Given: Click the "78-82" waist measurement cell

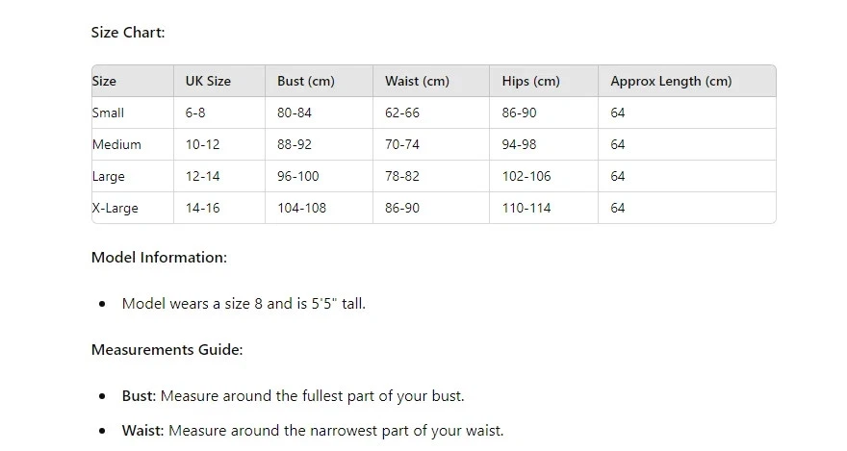Looking at the screenshot, I should [x=402, y=177].
